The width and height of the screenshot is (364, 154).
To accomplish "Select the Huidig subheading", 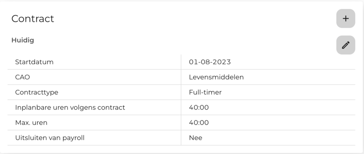I will [x=23, y=40].
